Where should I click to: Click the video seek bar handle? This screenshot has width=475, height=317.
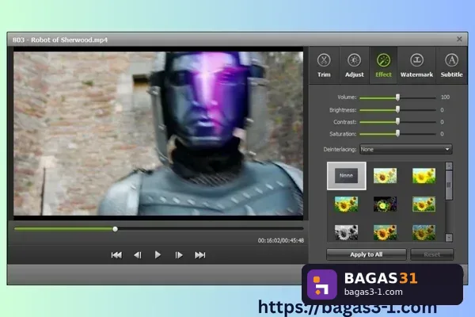[115, 229]
